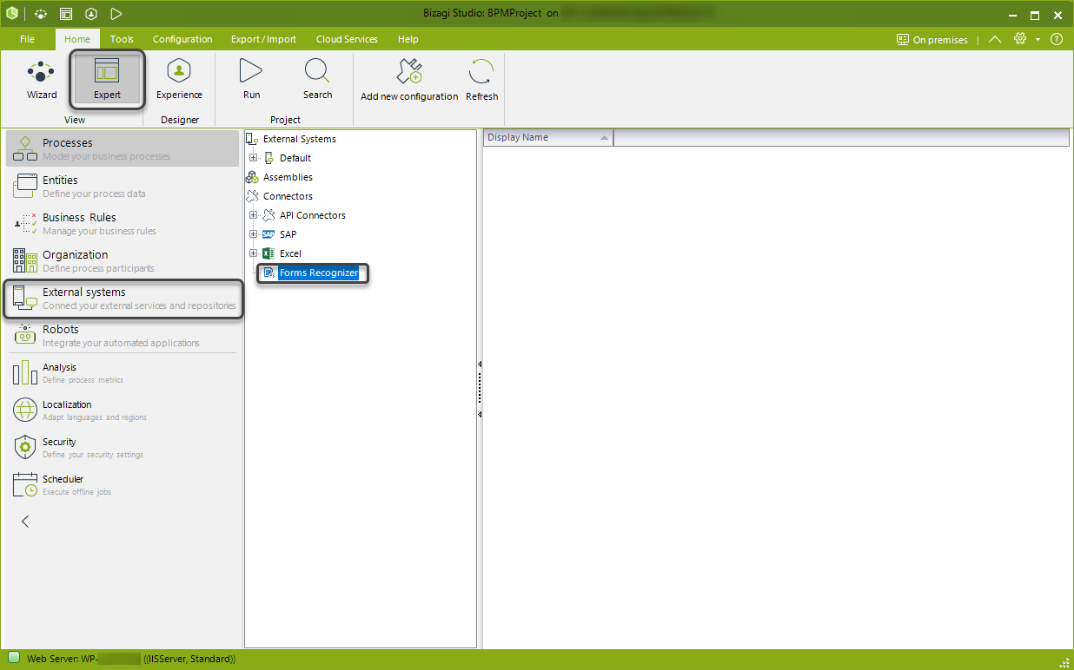Select the SAP tree item
The width and height of the screenshot is (1074, 670).
coord(288,234)
